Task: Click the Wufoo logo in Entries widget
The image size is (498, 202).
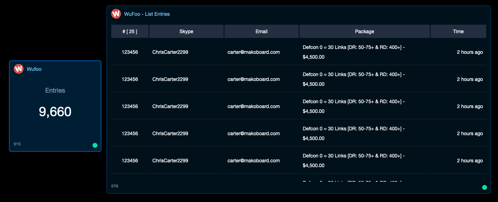Action: click(19, 69)
